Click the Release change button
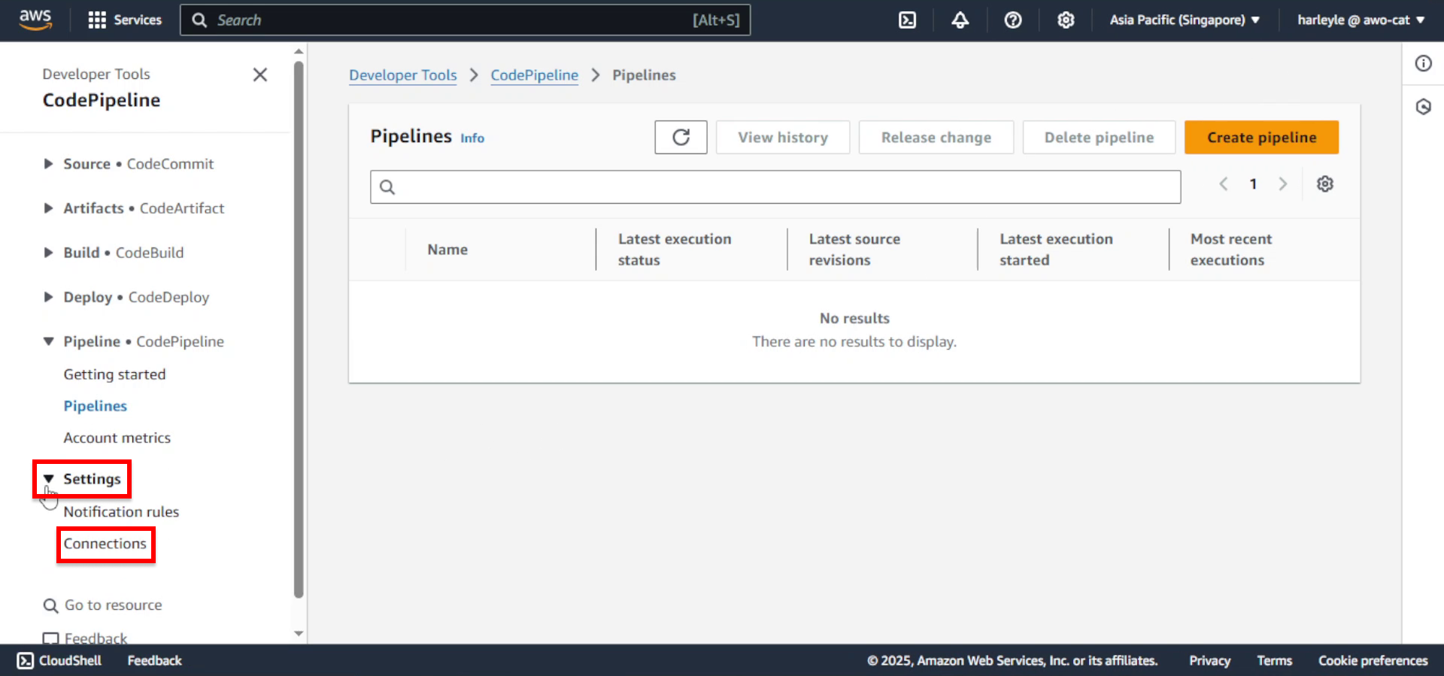 [936, 138]
